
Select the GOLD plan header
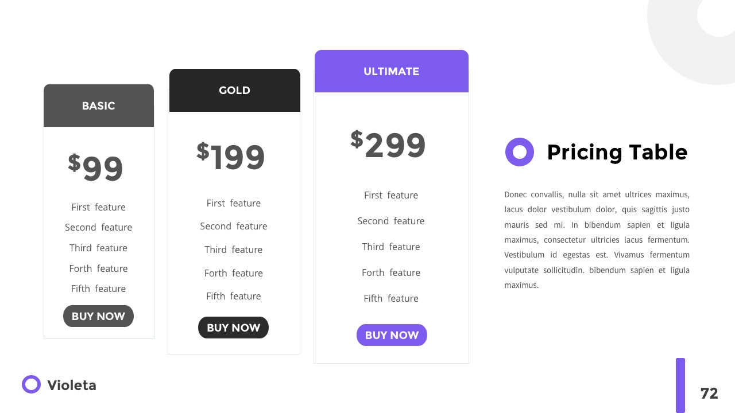(234, 90)
